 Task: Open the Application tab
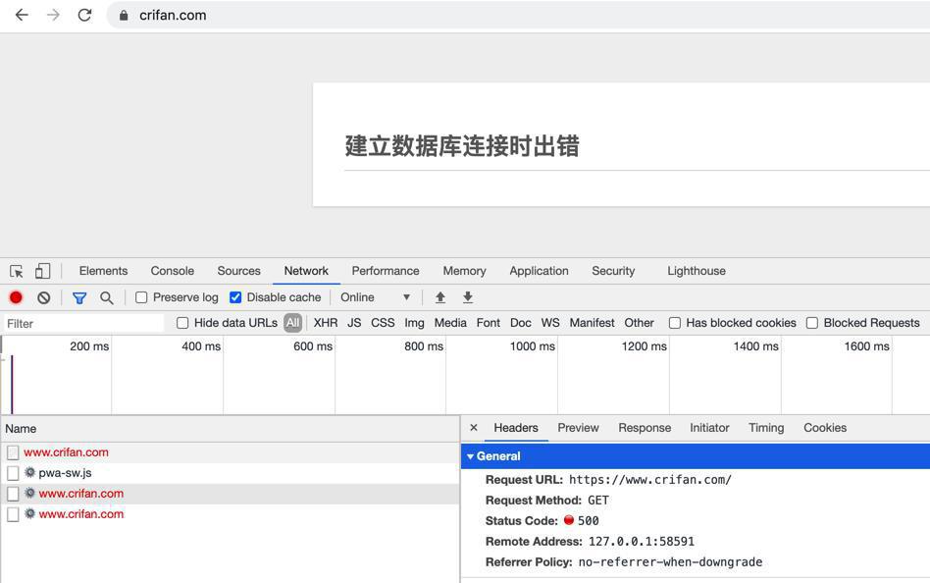(x=539, y=271)
